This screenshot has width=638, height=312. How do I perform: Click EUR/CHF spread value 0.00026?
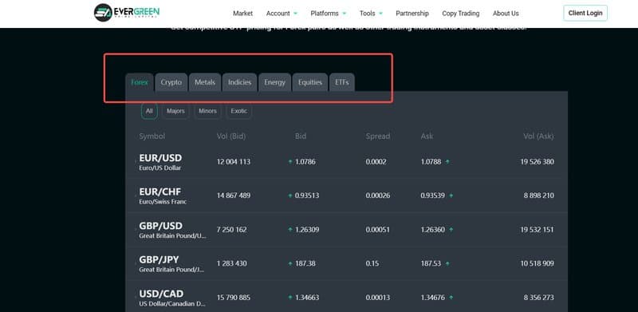378,195
